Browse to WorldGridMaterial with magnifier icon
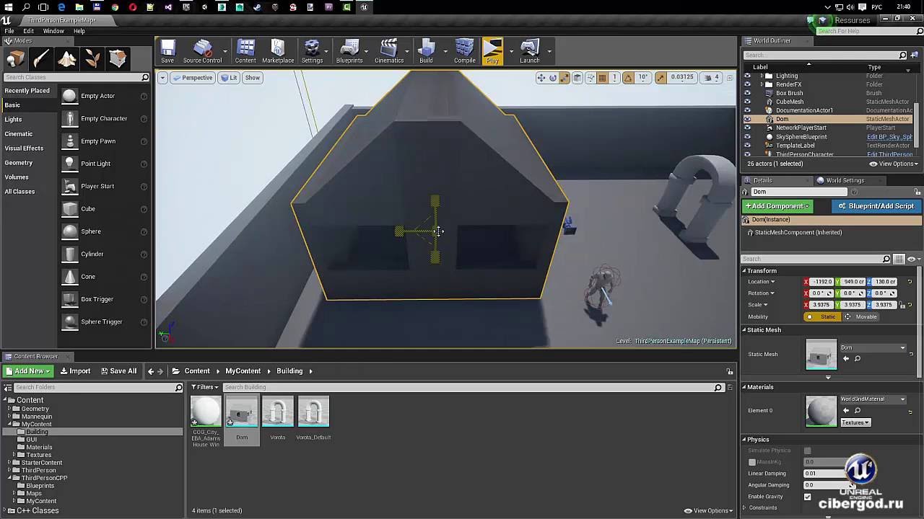The image size is (924, 519). [858, 410]
